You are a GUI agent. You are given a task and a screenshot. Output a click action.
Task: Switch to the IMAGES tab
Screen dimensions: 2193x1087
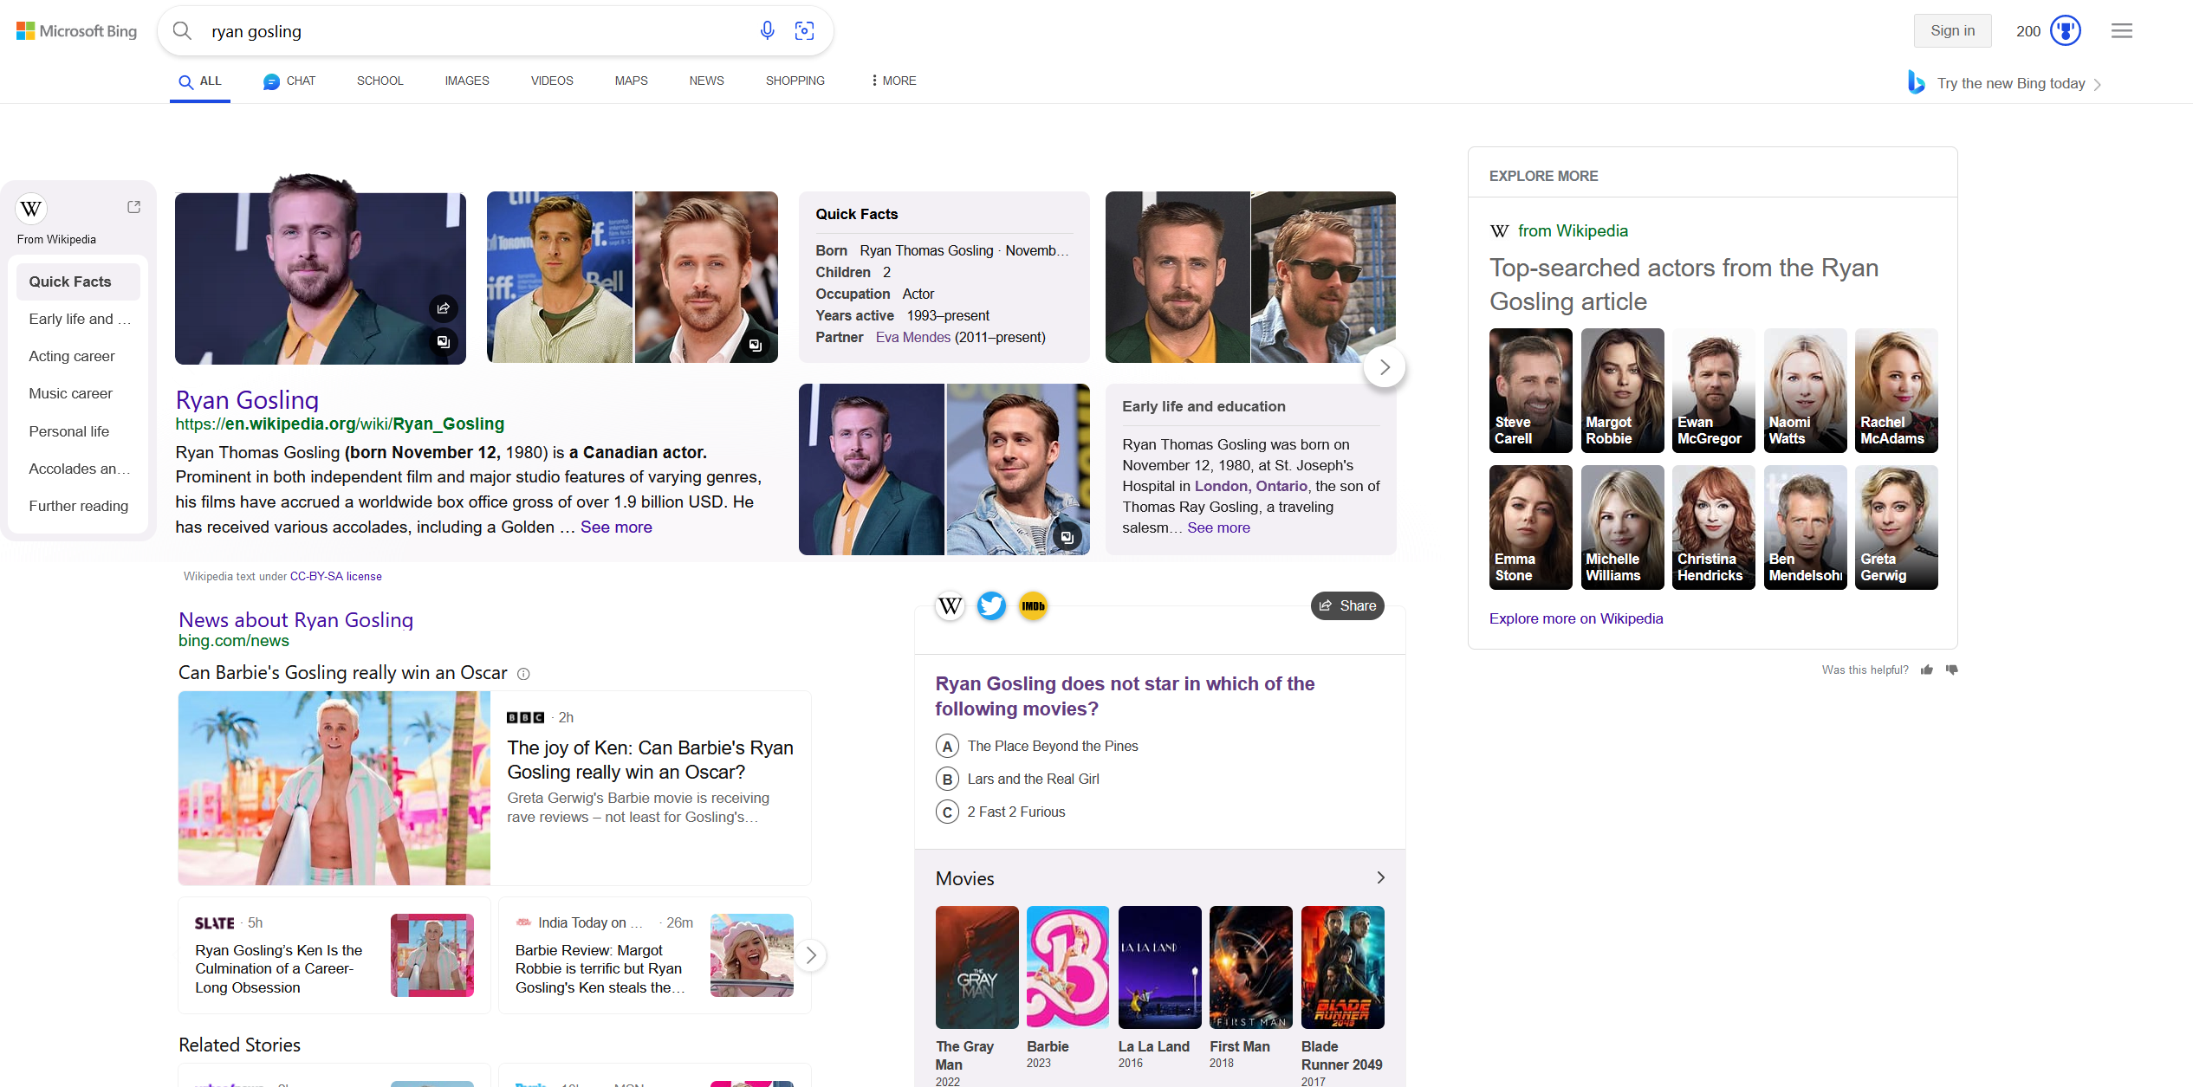tap(467, 81)
